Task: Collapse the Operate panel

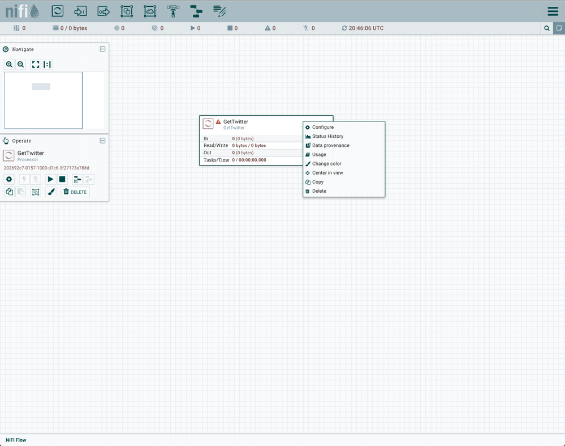Action: point(102,141)
